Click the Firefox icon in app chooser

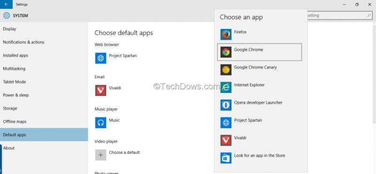pos(226,34)
